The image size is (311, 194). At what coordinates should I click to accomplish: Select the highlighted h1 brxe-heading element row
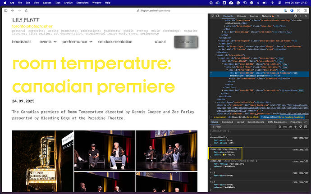tap(259, 74)
